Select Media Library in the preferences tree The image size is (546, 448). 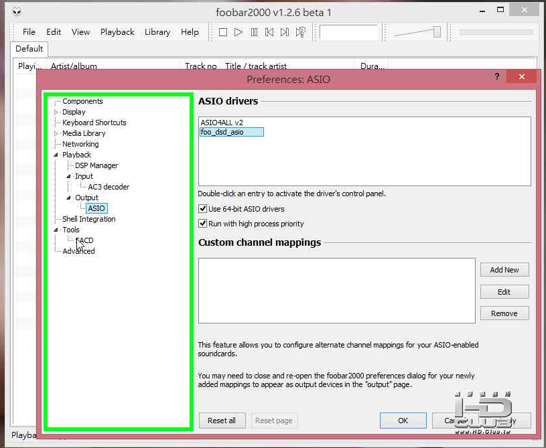pos(84,133)
